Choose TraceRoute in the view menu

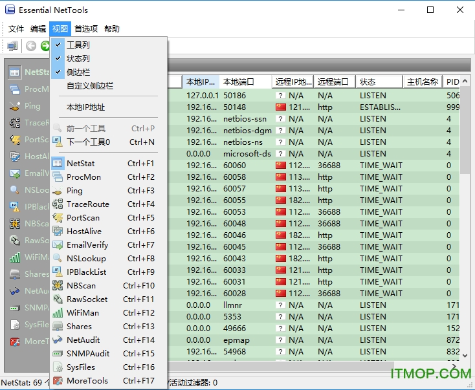pyautogui.click(x=109, y=204)
